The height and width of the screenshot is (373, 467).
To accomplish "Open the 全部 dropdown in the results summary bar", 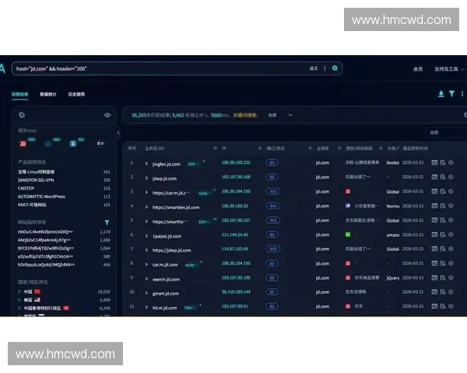I will pos(280,115).
